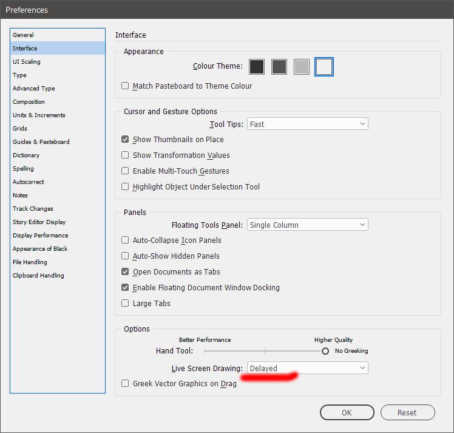Open the Tool Tips dropdown

point(308,124)
